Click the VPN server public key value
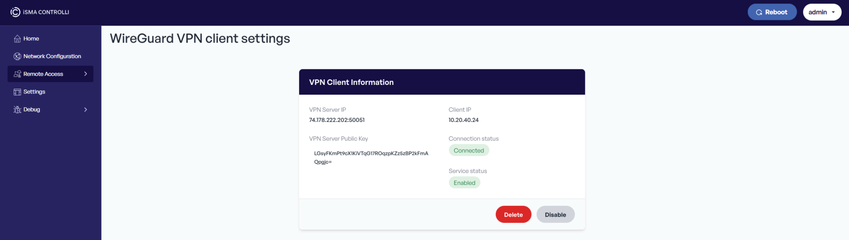This screenshot has height=240, width=849. [x=371, y=157]
